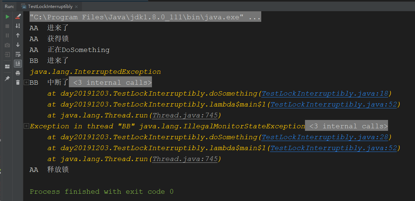Clear console with trash can icon
Image resolution: width=415 pixels, height=201 pixels.
click(18, 83)
